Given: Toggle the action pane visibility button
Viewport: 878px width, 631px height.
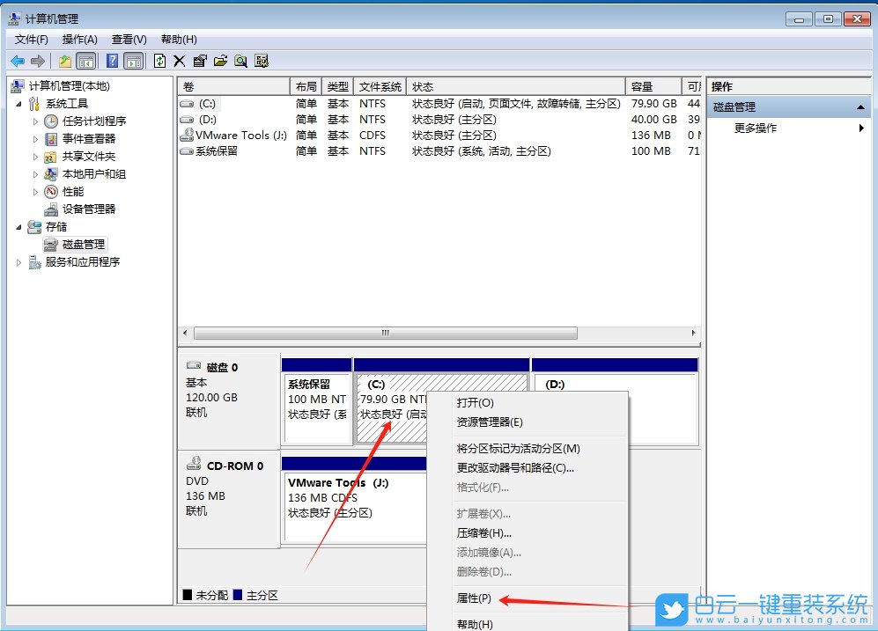Looking at the screenshot, I should coord(134,60).
